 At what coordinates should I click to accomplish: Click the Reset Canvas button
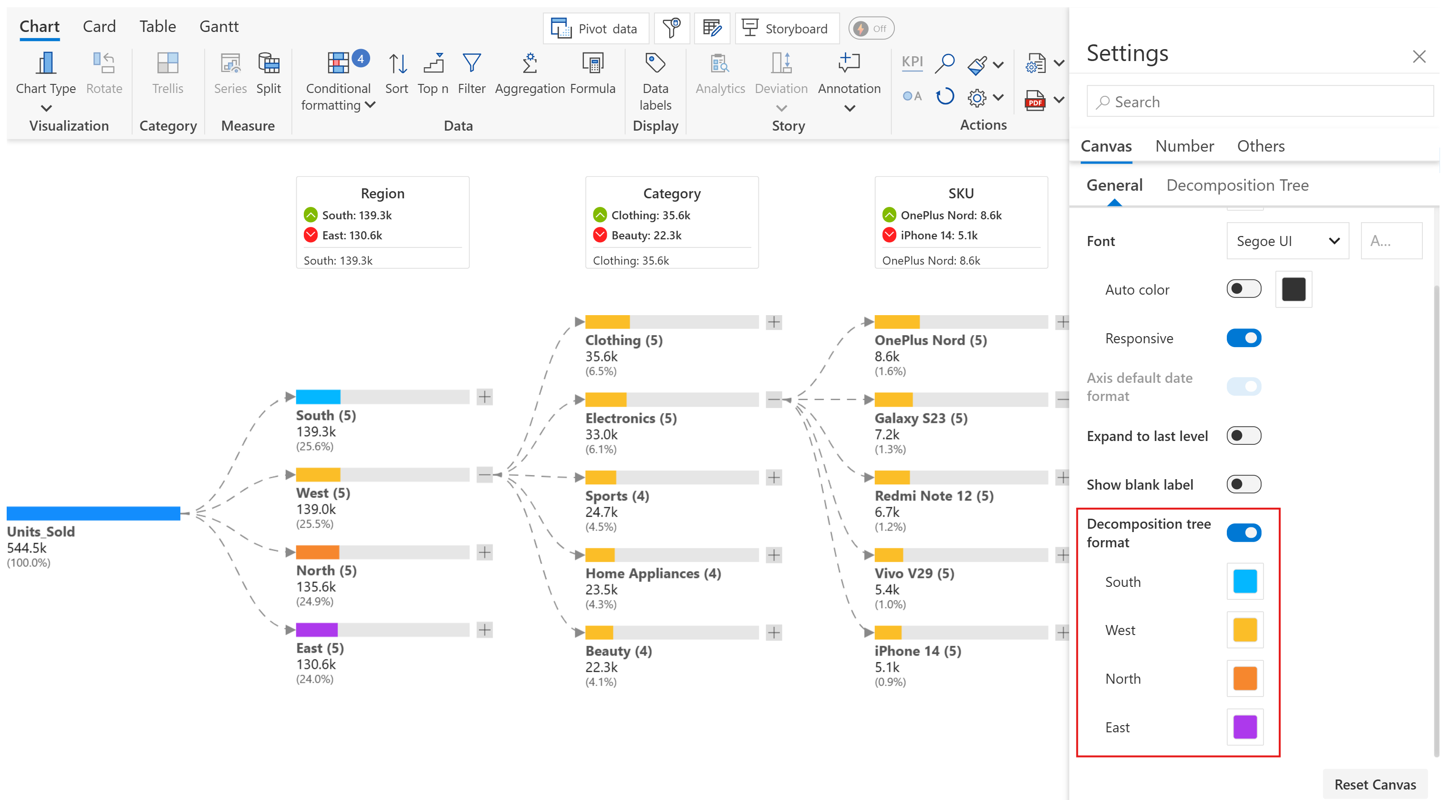pos(1374,784)
